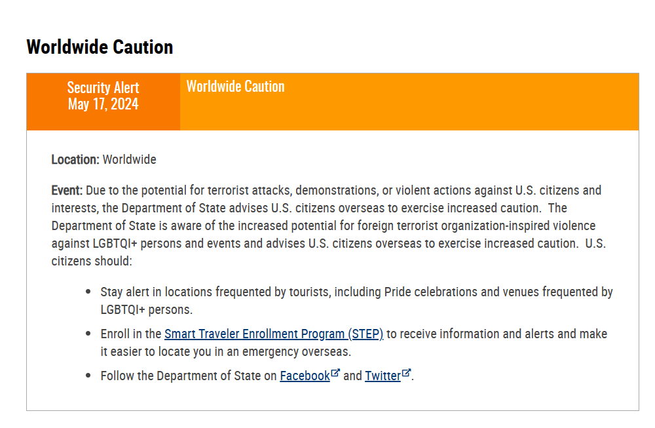Click Worldwide Caution title in orange banner
This screenshot has height=428, width=655.
click(235, 87)
